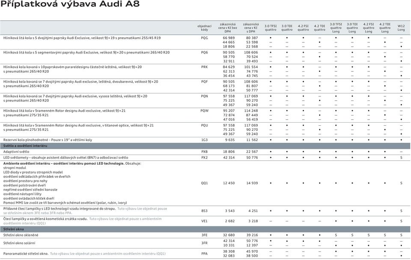This screenshot has width=411, height=260.
Task: Click the price 45 970
Action: pyautogui.click(x=252, y=251)
